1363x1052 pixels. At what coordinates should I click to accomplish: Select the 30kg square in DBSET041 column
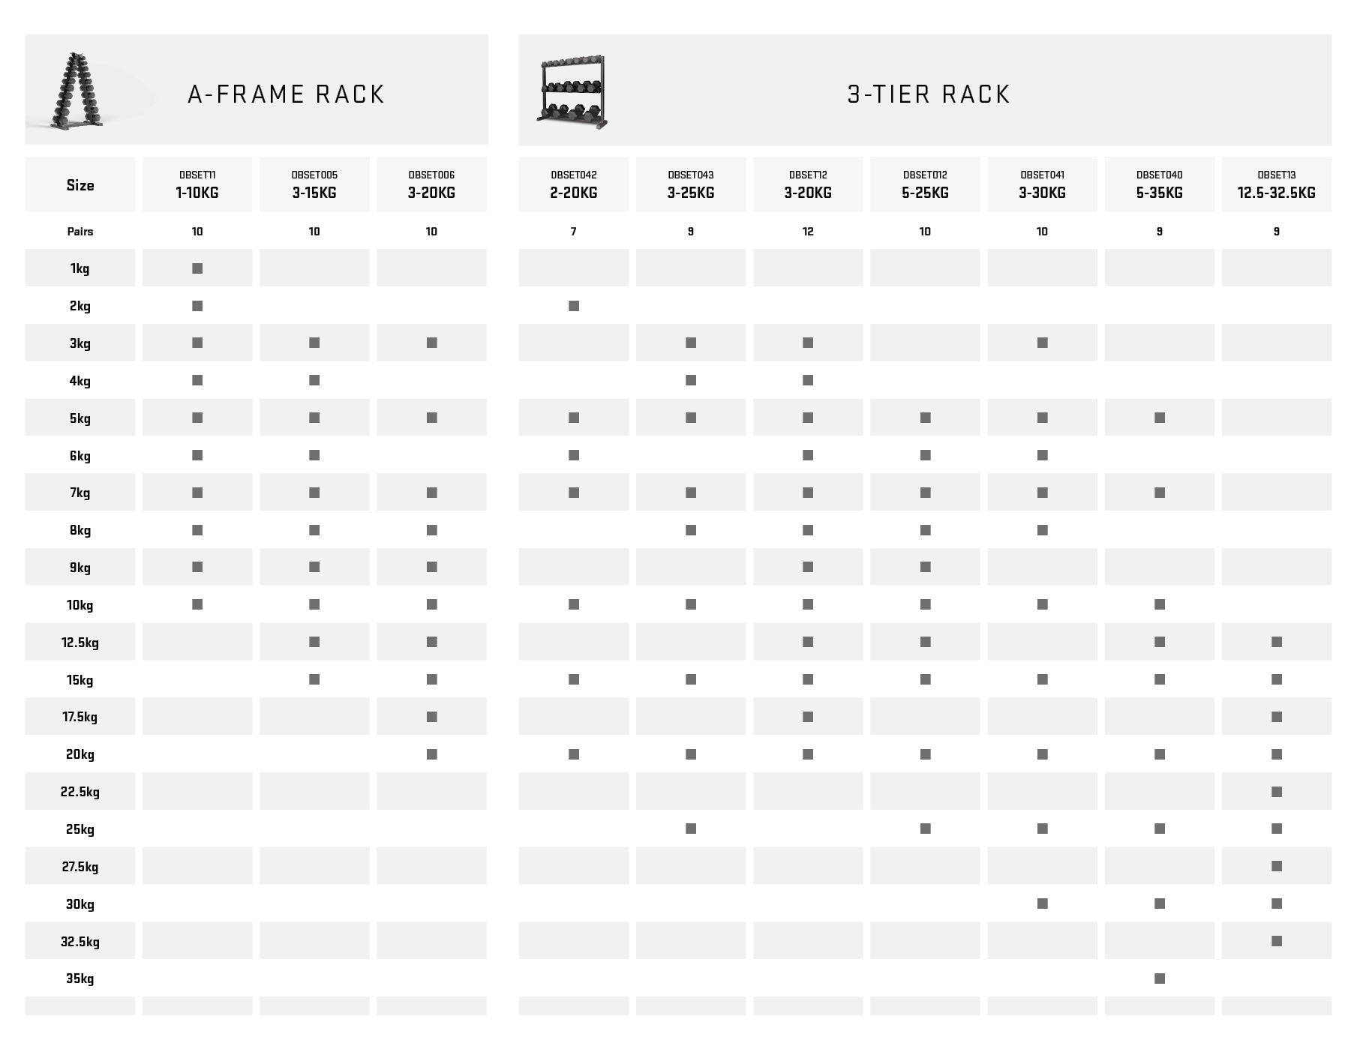point(1042,904)
